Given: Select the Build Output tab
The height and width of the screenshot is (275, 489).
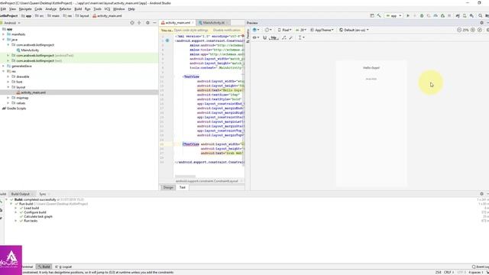Looking at the screenshot, I should (x=21, y=194).
